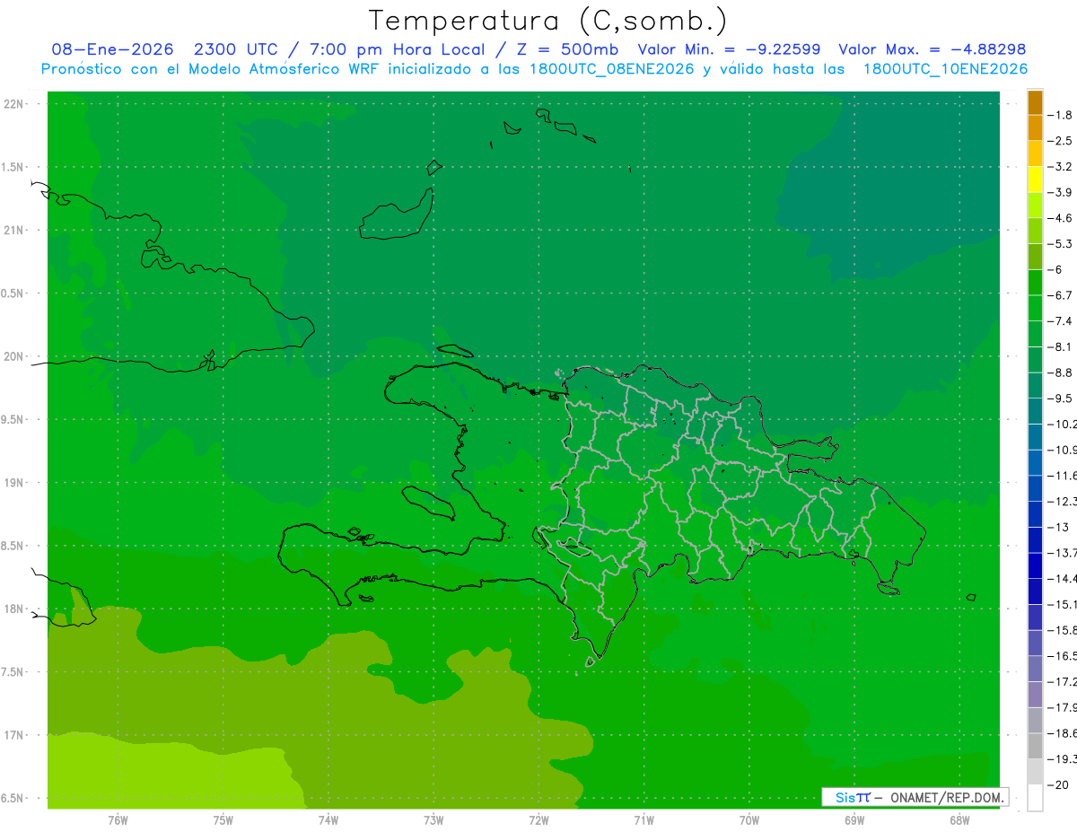Click the blue "Sis" logo text

tap(845, 797)
